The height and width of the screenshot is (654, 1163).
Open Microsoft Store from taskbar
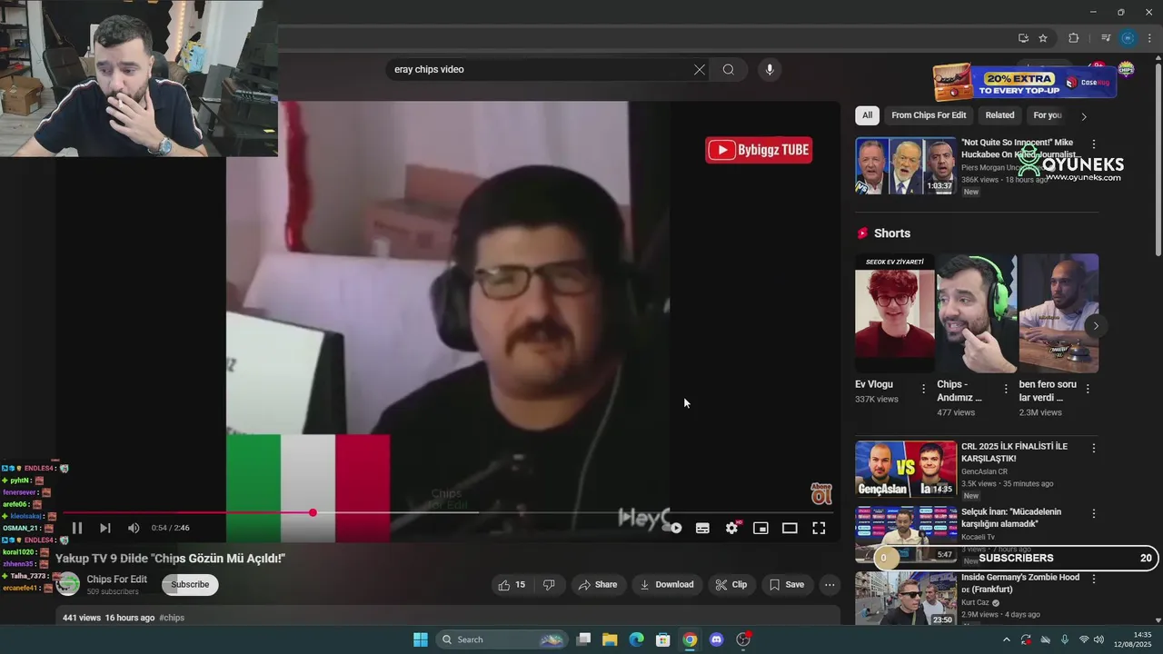coord(663,639)
